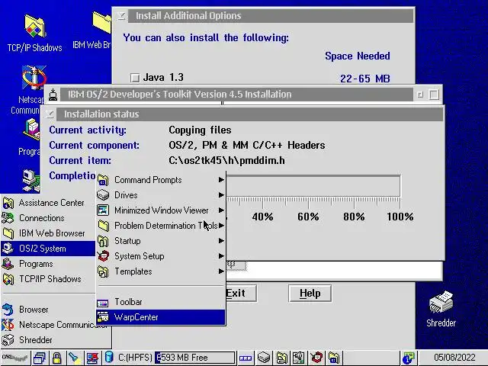This screenshot has height=366, width=488.
Task: Click the Toolbar item icon in submenu
Action: (102, 302)
